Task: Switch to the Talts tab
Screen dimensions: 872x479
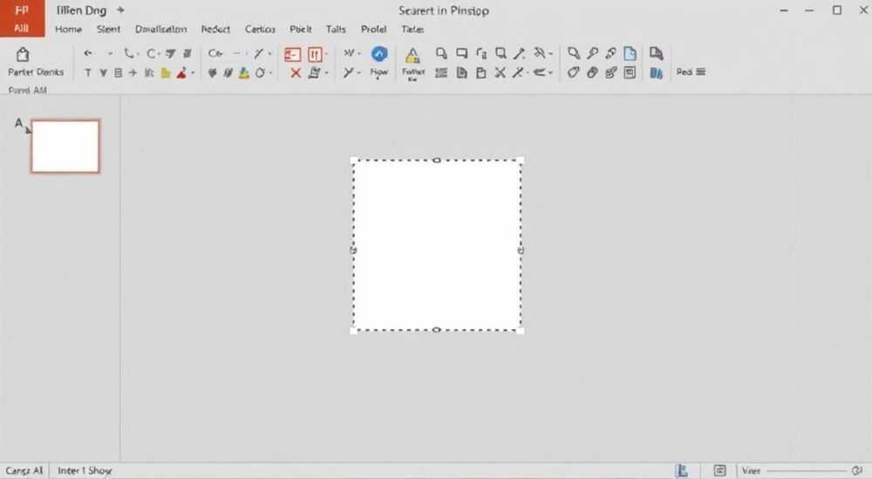Action: (x=336, y=30)
